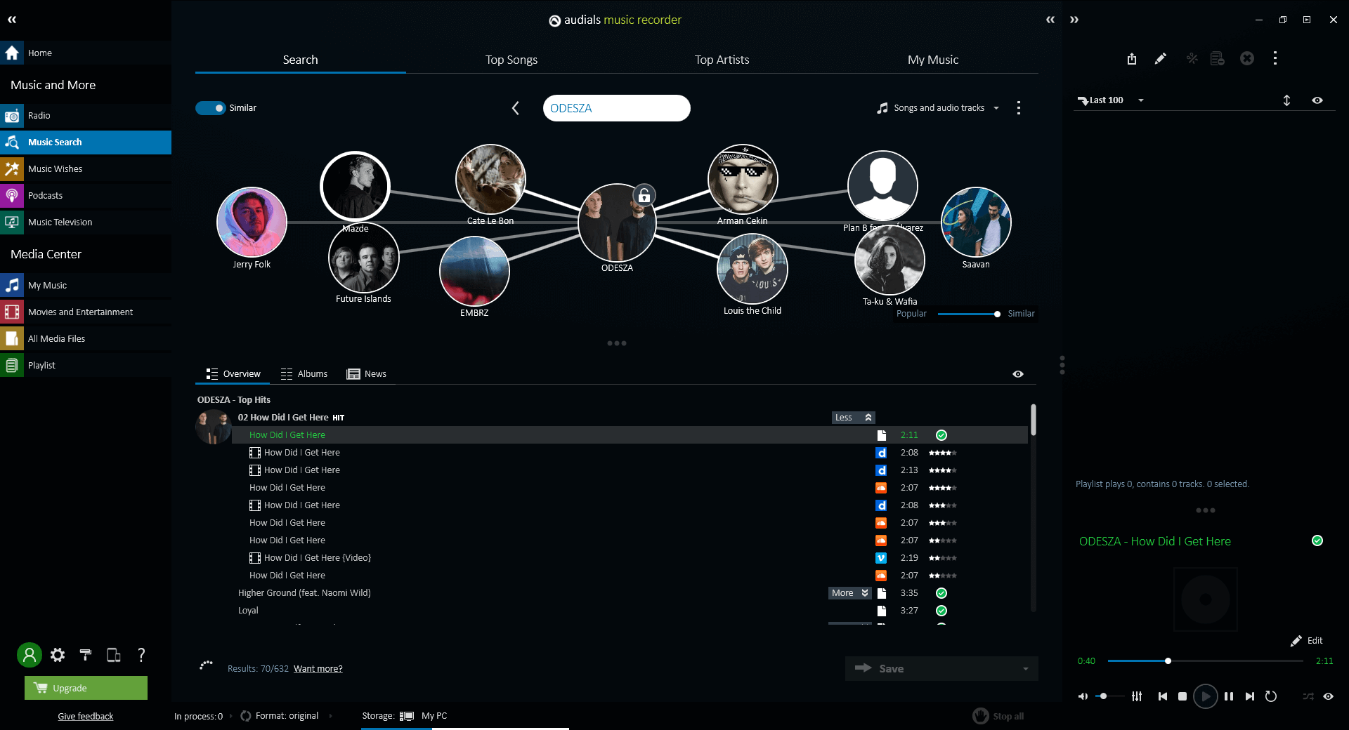This screenshot has width=1349, height=730.
Task: Collapse the left sidebar with double chevron
Action: (12, 20)
